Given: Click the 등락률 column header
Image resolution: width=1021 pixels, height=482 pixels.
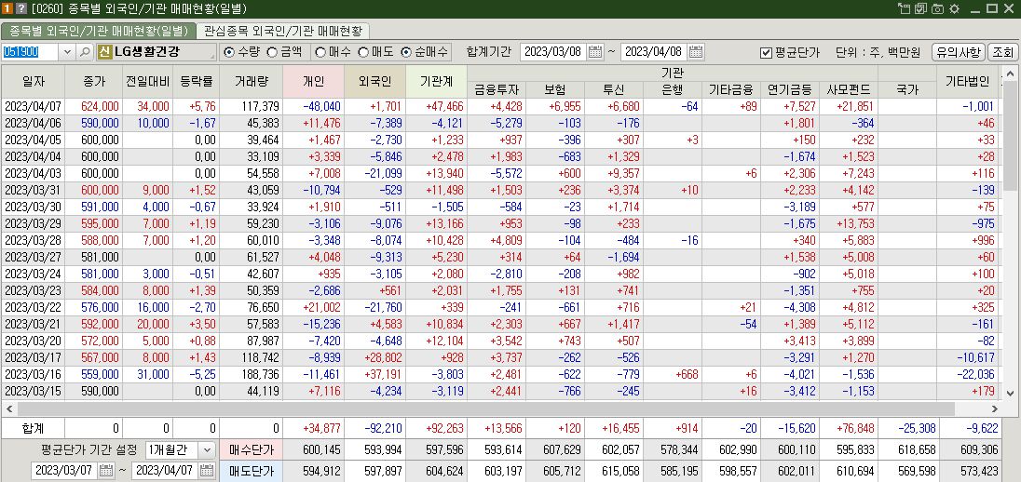Looking at the screenshot, I should click(x=196, y=81).
